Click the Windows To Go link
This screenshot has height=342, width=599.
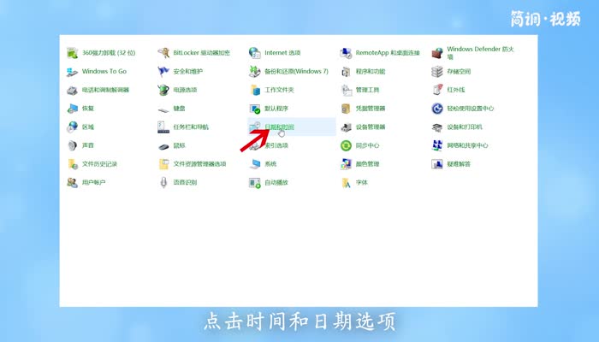(x=104, y=71)
